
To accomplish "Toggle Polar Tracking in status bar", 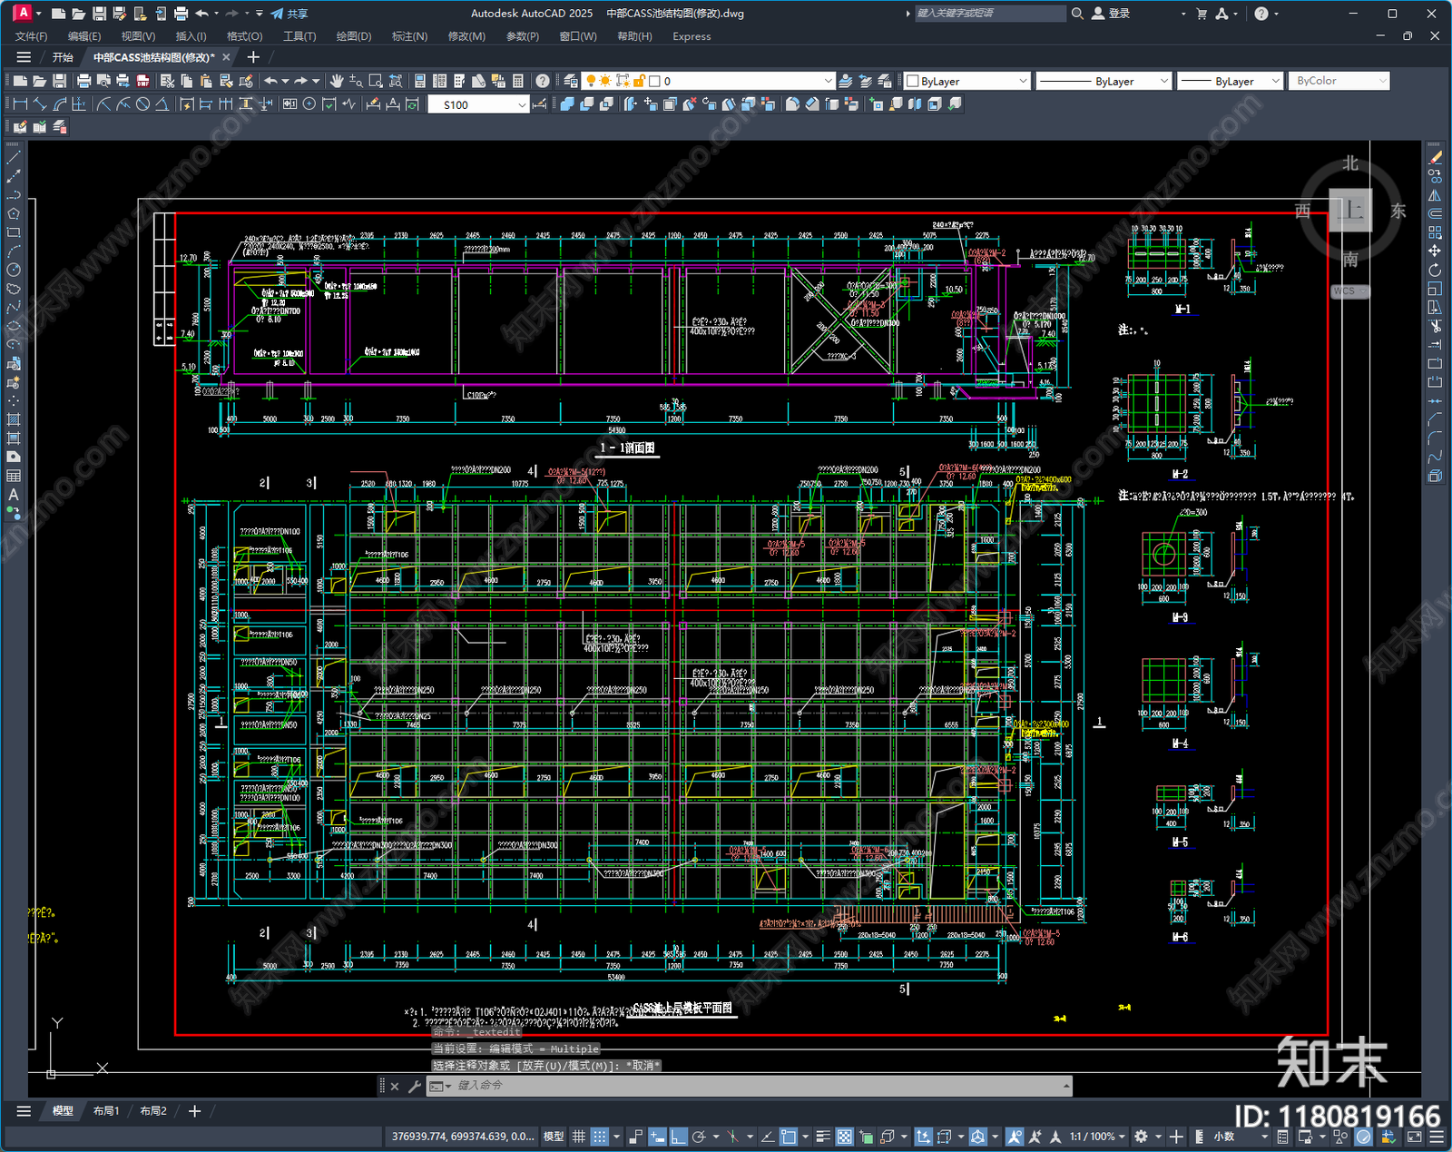I will pyautogui.click(x=699, y=1137).
